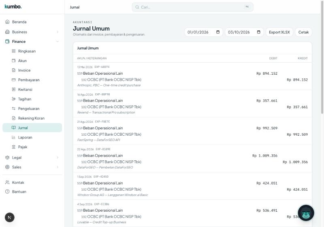Click the Kwitansi receipt icon
This screenshot has width=324, height=227.
14,89
